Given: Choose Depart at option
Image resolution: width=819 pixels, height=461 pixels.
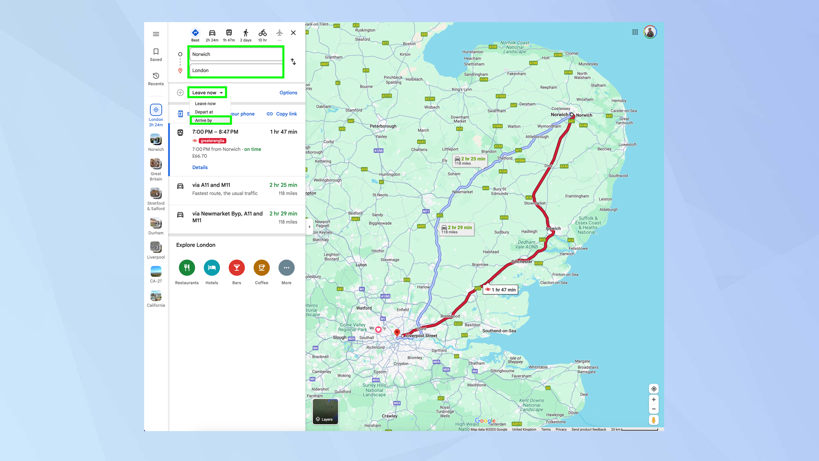Looking at the screenshot, I should tap(204, 112).
